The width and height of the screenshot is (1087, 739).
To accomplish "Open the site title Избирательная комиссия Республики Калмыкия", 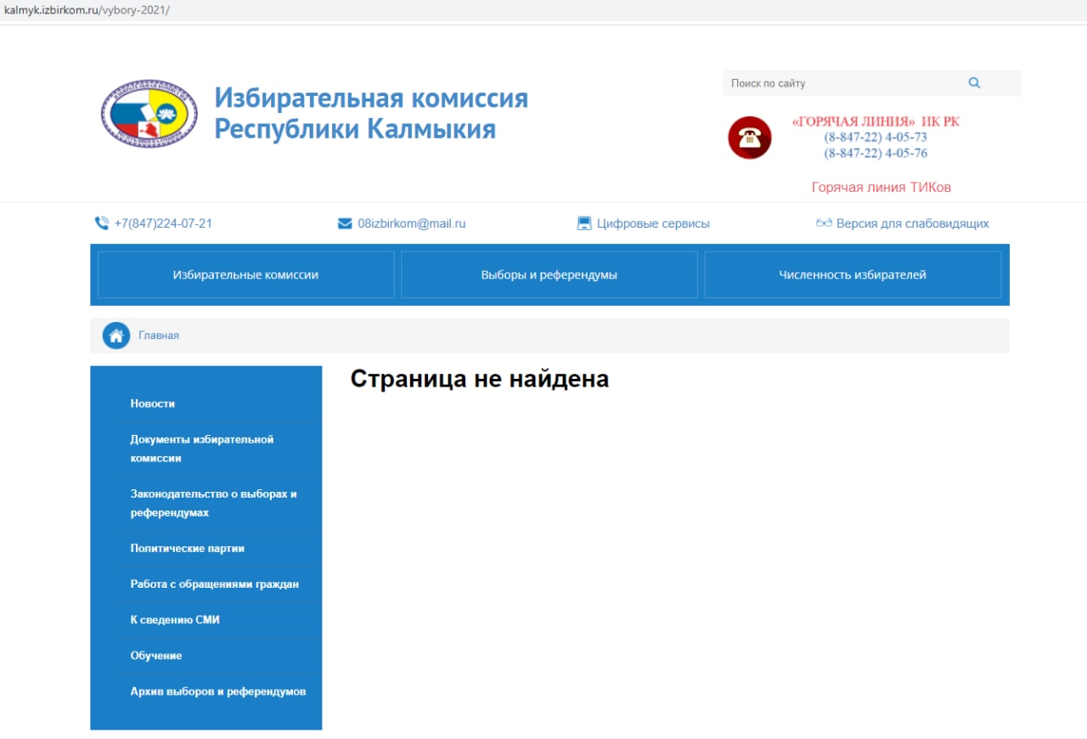I will pyautogui.click(x=371, y=113).
